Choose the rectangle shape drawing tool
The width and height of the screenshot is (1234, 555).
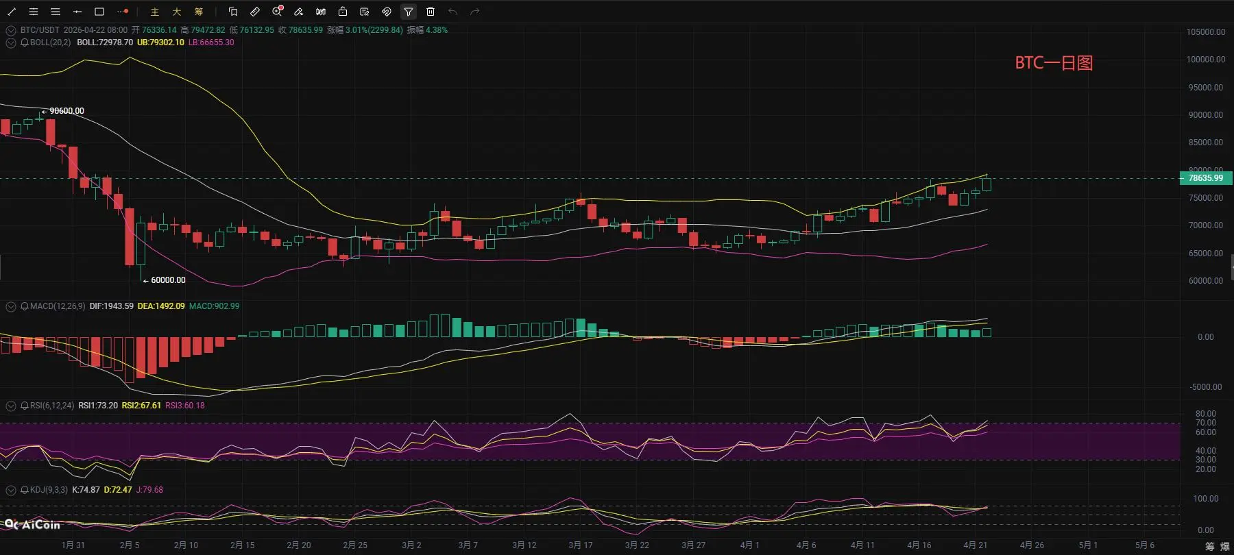pos(99,12)
